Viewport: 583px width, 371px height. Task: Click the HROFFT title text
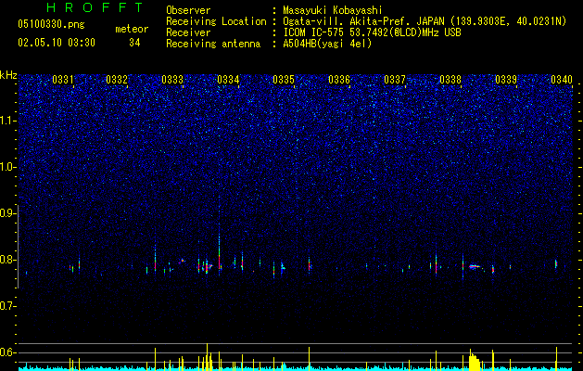point(95,7)
